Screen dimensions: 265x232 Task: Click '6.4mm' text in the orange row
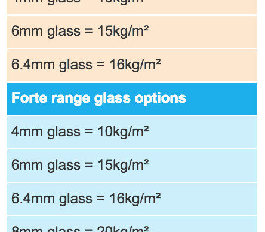click(33, 65)
